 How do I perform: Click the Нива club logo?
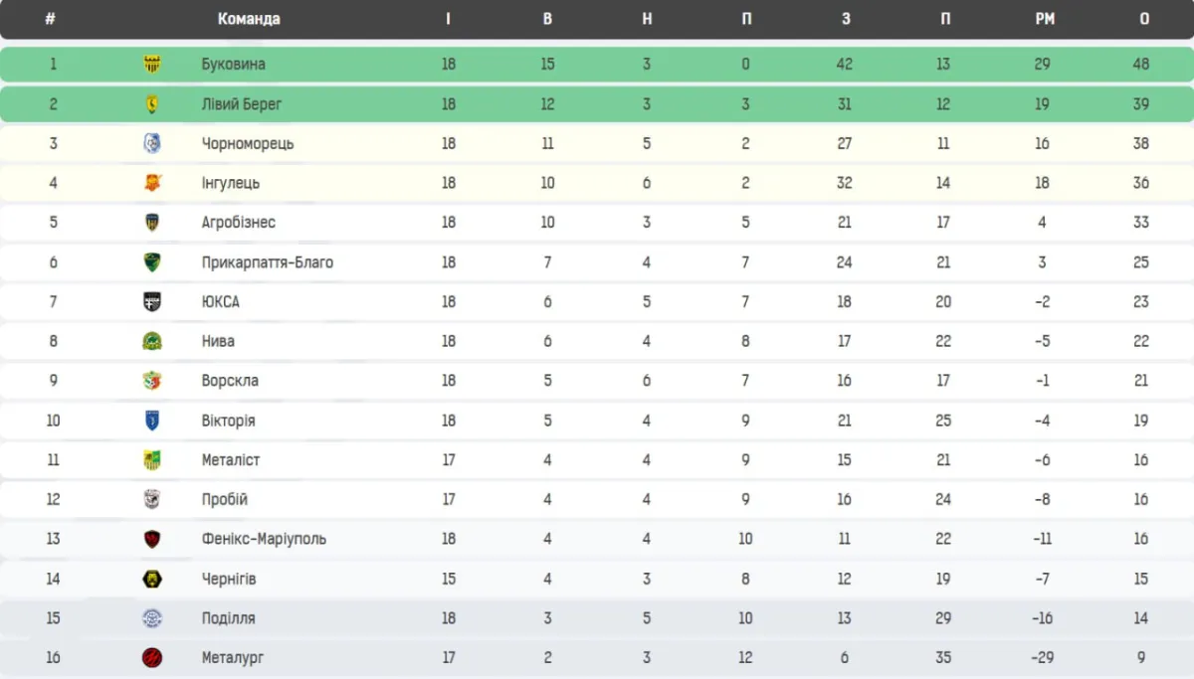(152, 341)
